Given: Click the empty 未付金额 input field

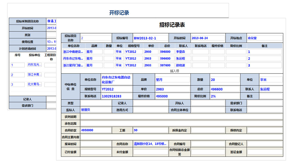Looking at the screenshot, I should click(x=150, y=152).
